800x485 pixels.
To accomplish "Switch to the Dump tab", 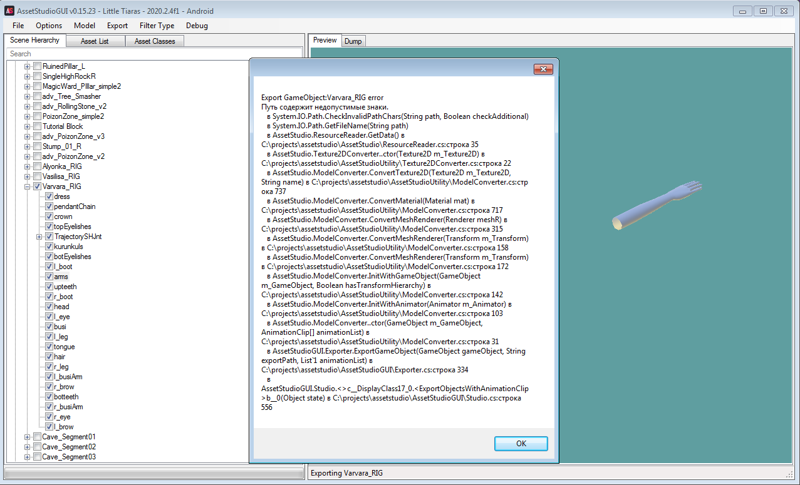I will pos(353,40).
